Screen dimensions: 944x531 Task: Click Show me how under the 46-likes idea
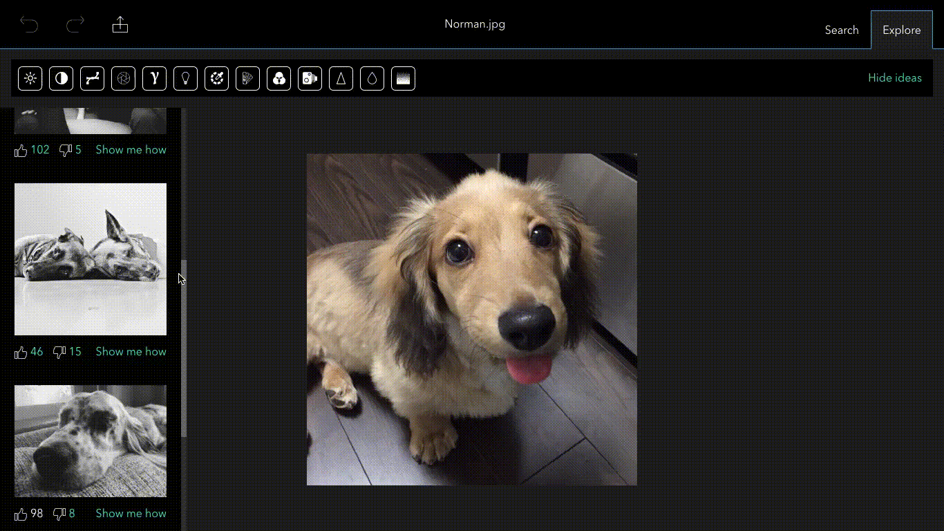[x=131, y=352]
